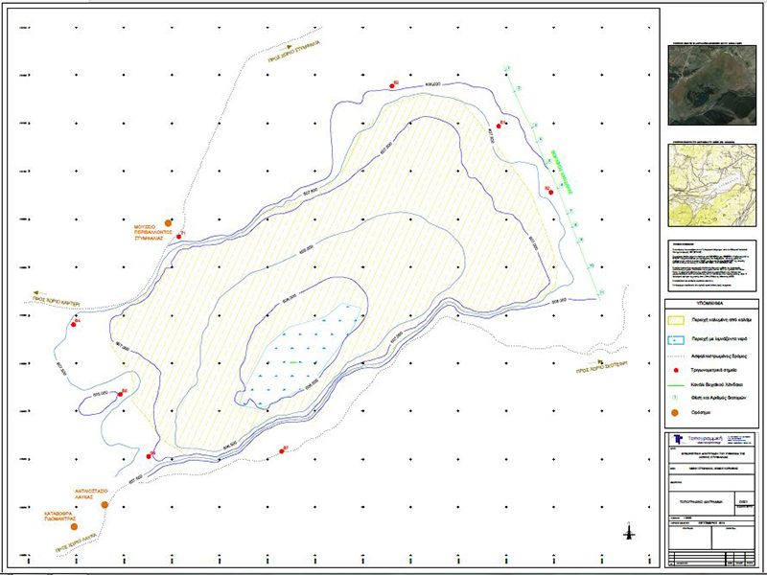The width and height of the screenshot is (767, 575).
Task: Click the Τριγωνομετρικό σημείο legend text
Action: tap(714, 370)
